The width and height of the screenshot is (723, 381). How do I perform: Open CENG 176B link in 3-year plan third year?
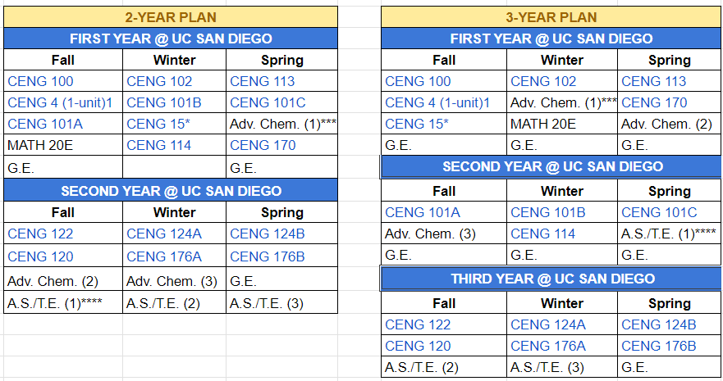coord(659,346)
